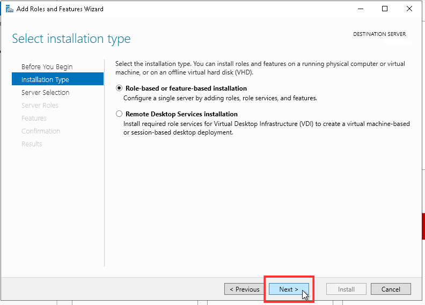Click the DESTINATION SERVER label
The height and width of the screenshot is (305, 425).
(x=379, y=34)
